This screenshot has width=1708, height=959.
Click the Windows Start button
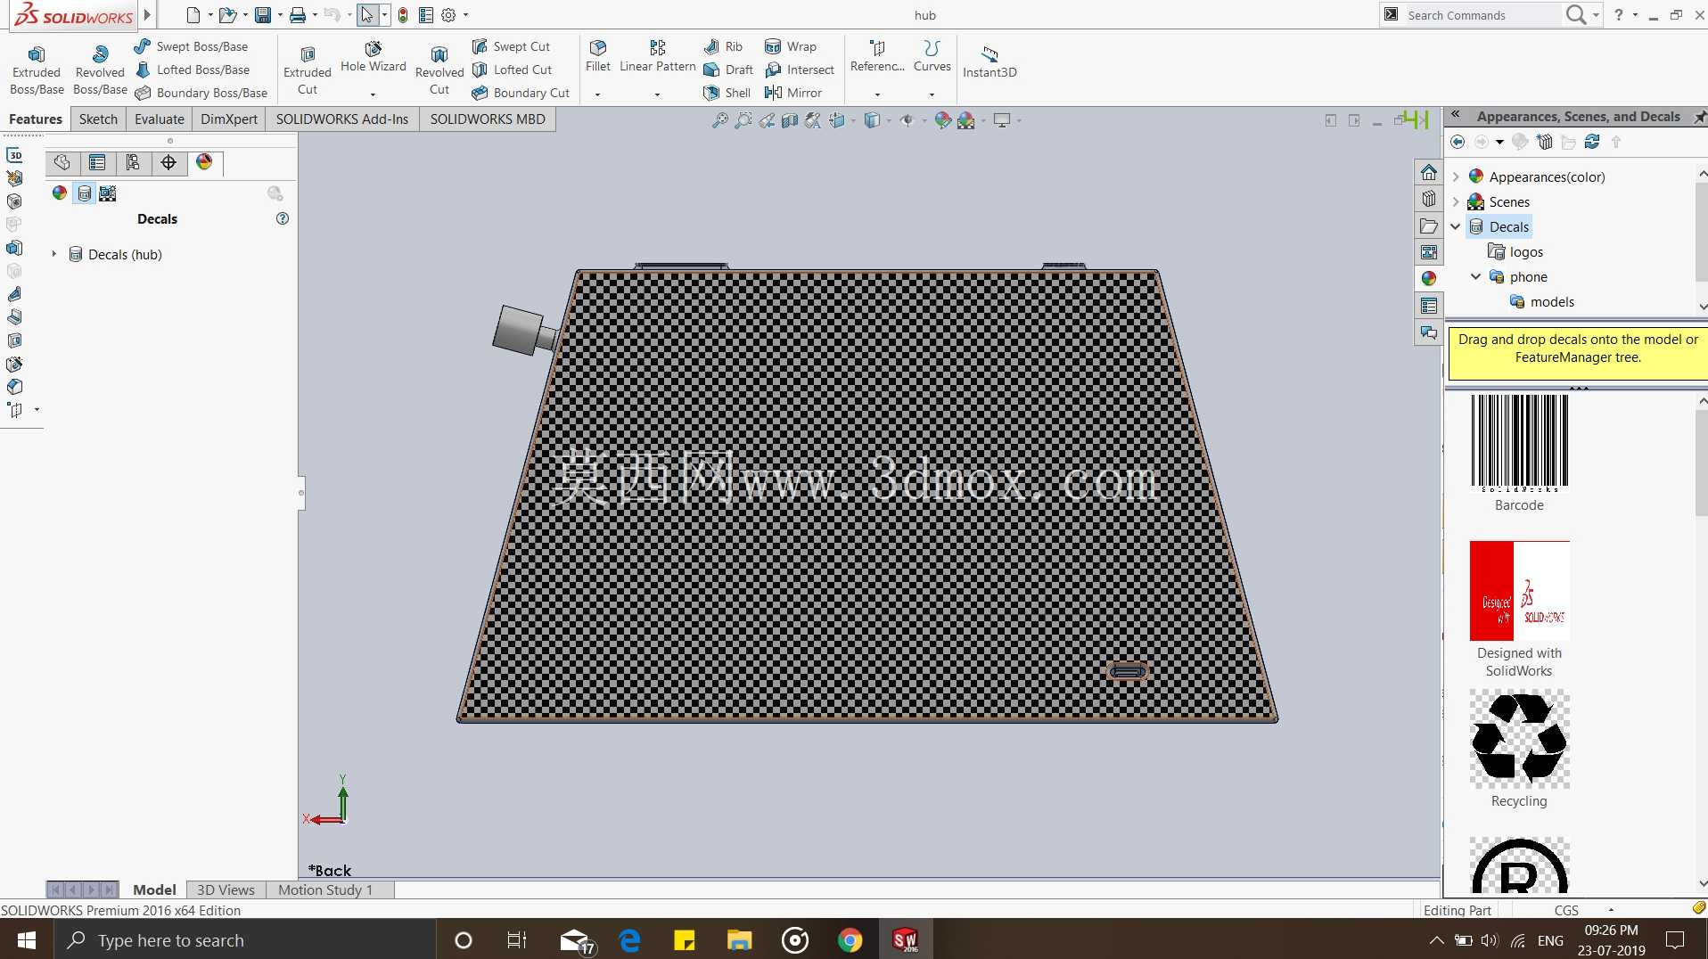27,940
